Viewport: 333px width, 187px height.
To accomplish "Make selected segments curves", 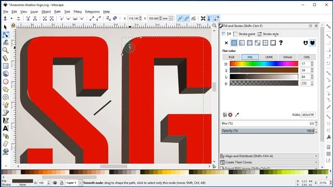I will [98, 19].
